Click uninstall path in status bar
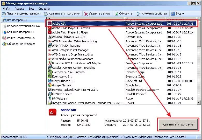The image size is (202, 140). 116,137
